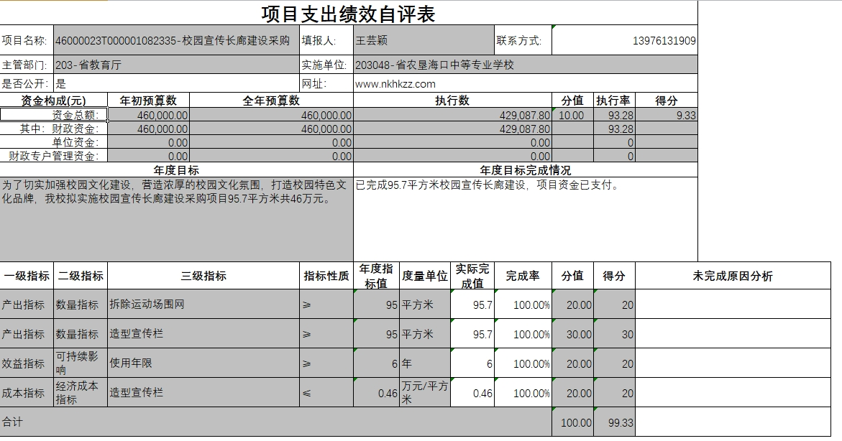This screenshot has height=441, width=842.
Task: Click phone number cell 13976131909
Action: (x=625, y=40)
